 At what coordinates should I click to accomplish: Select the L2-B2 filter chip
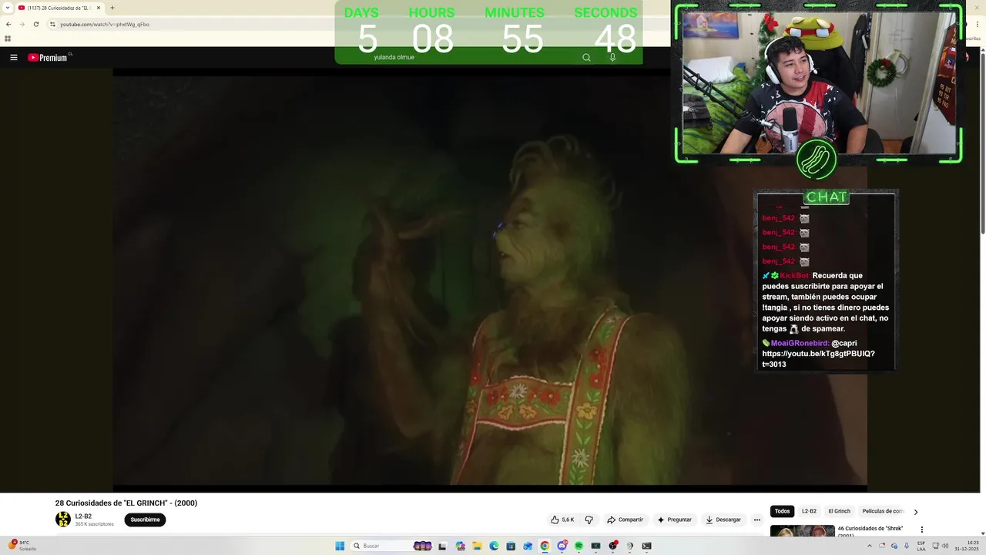point(809,511)
